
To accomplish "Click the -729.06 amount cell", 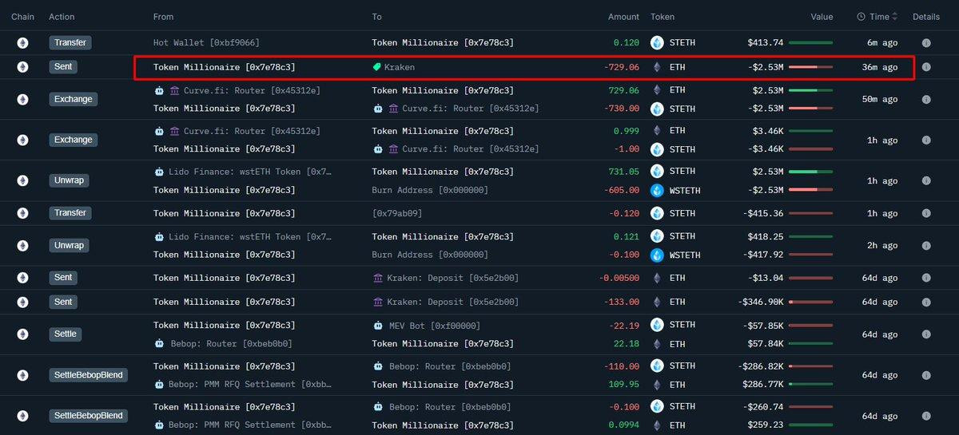I will pyautogui.click(x=622, y=67).
